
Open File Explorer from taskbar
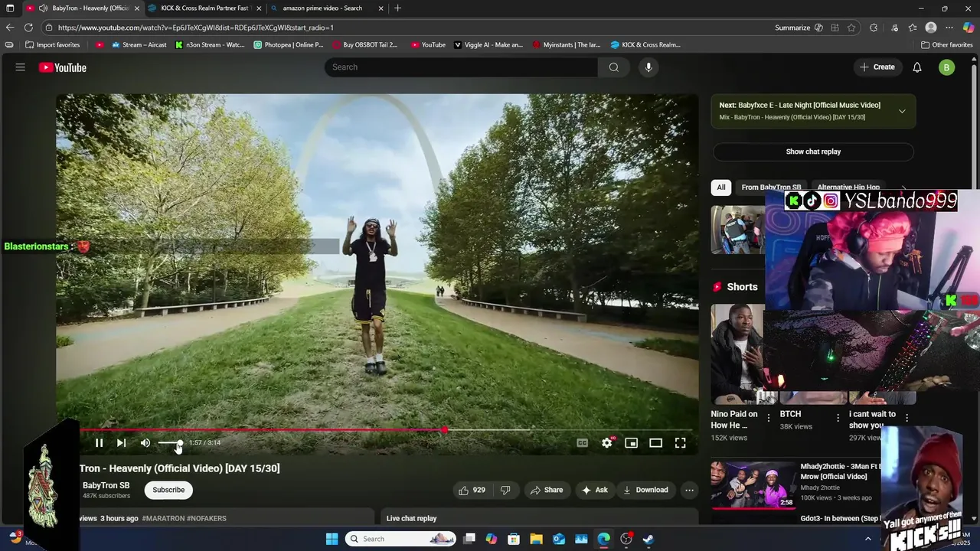[536, 539]
